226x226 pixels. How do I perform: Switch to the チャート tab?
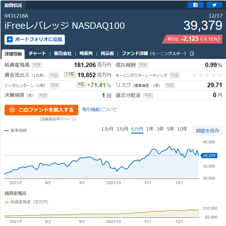[x=37, y=53]
